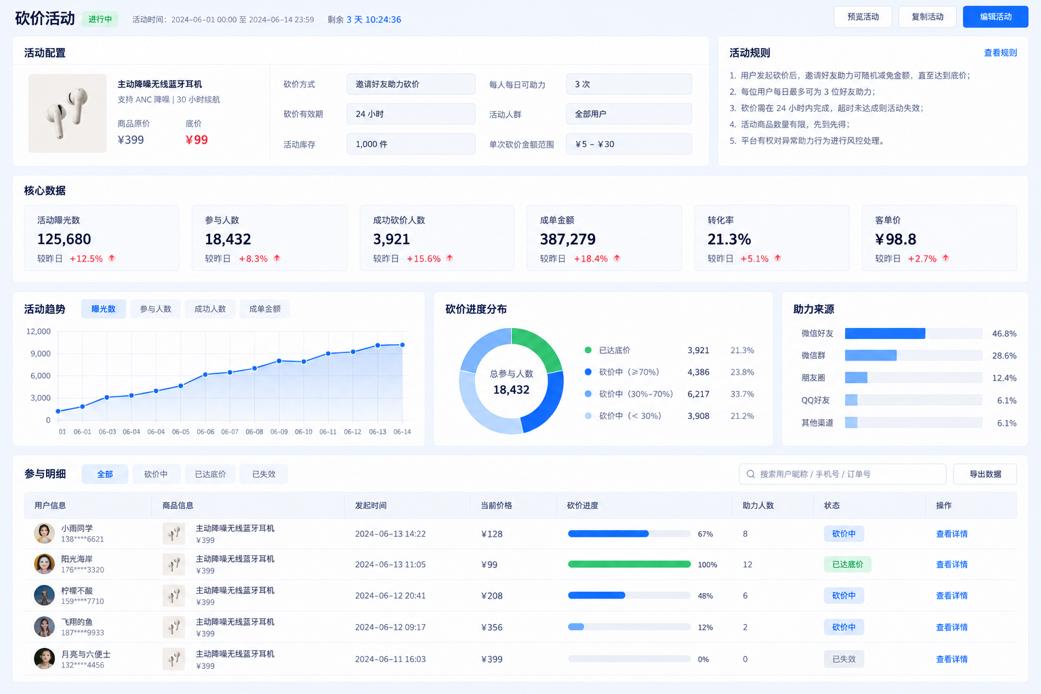Filter 参与明细 by the 砍价中 tab
The width and height of the screenshot is (1041, 694).
[x=156, y=474]
